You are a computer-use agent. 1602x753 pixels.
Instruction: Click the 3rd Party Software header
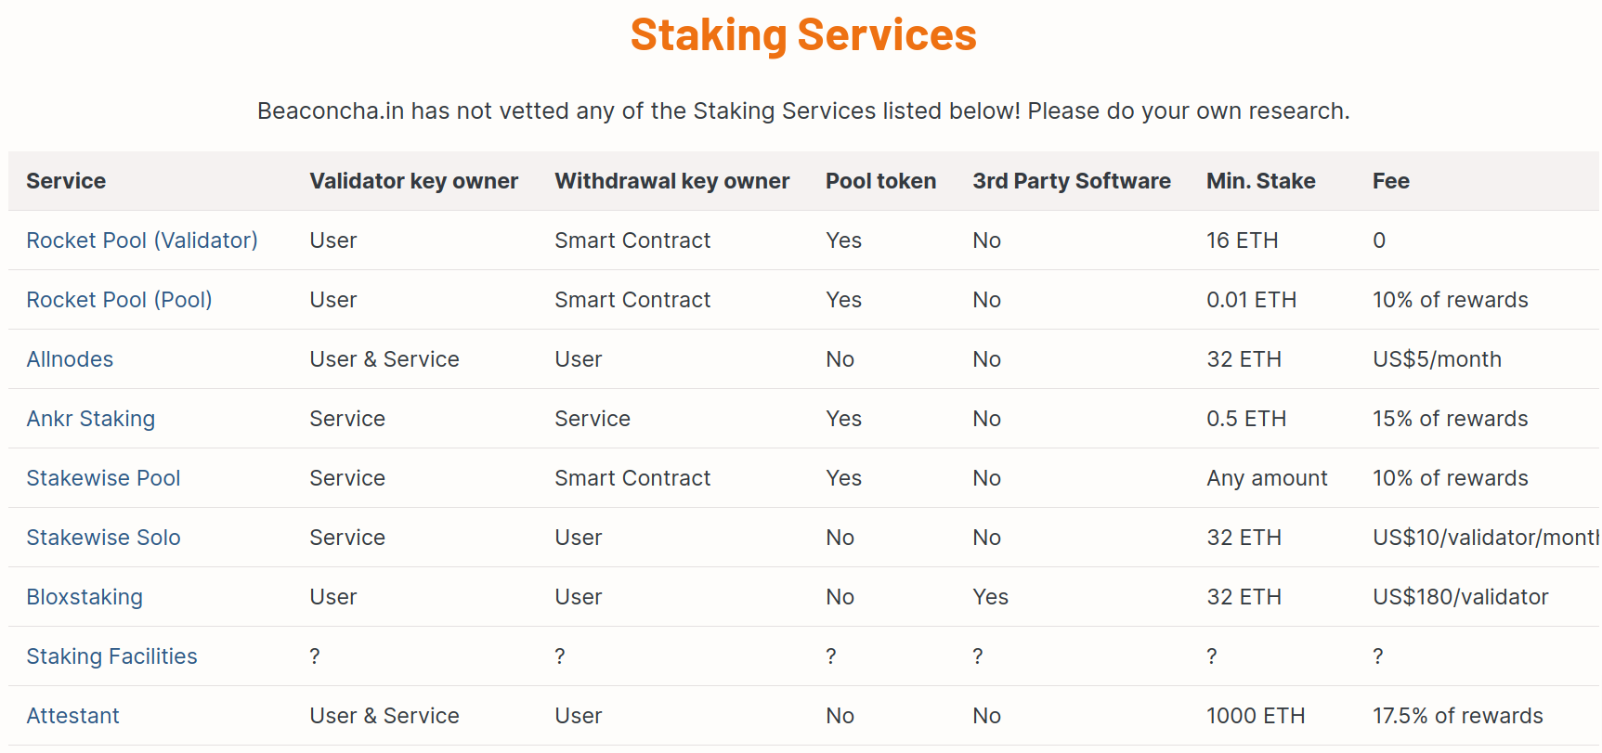1071,181
